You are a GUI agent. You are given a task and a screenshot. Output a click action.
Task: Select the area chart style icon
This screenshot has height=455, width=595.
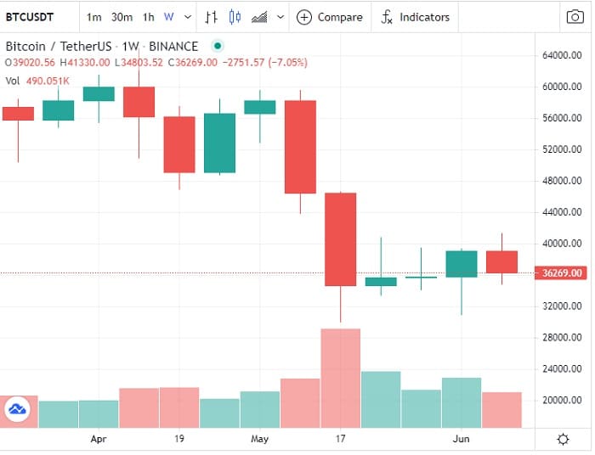click(260, 17)
